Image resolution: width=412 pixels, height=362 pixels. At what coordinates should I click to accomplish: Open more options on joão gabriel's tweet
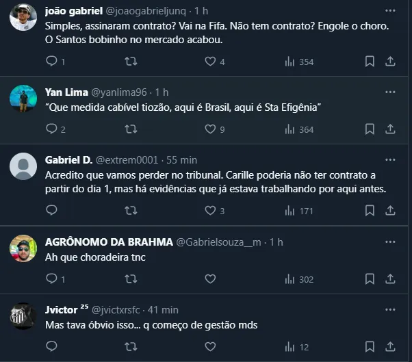click(x=390, y=12)
